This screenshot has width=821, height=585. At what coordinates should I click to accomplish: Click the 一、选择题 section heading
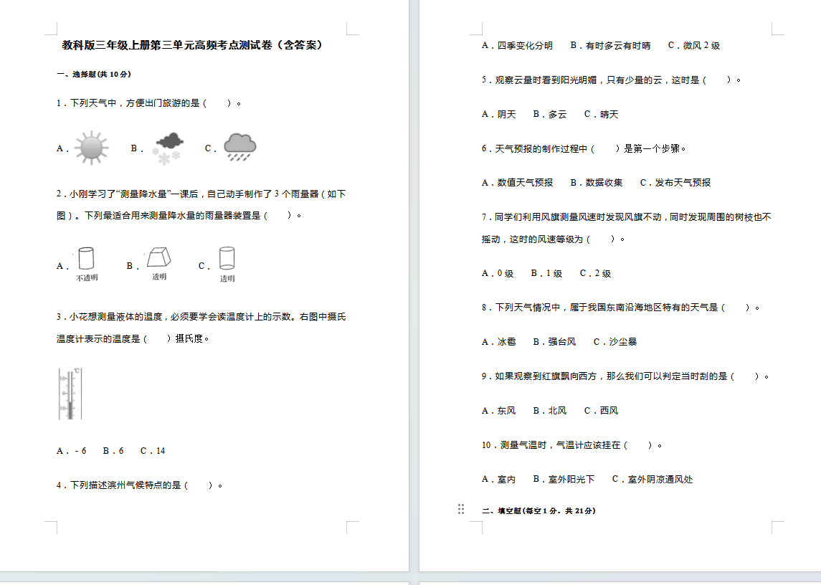tap(94, 74)
